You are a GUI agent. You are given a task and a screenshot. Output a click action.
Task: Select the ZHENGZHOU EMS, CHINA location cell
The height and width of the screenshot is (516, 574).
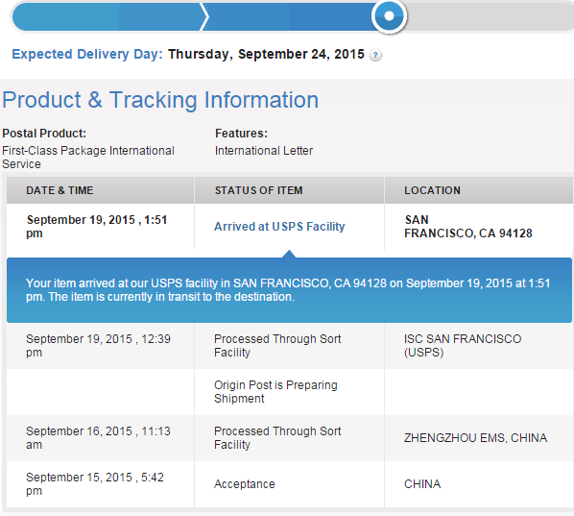475,438
